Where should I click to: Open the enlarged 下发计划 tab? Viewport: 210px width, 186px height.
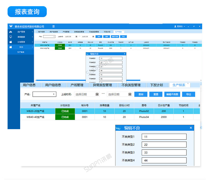[x=157, y=85]
